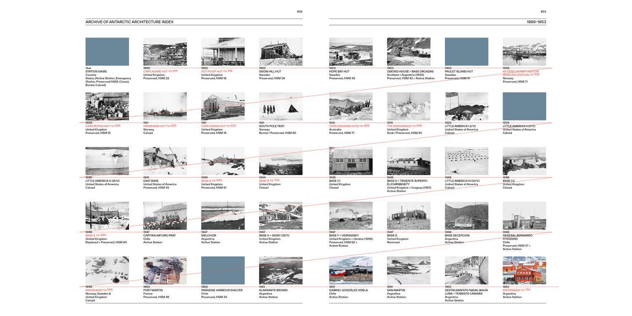Go to The Endurance entry link
Image resolution: width=632 pixels, height=316 pixels.
[404, 126]
